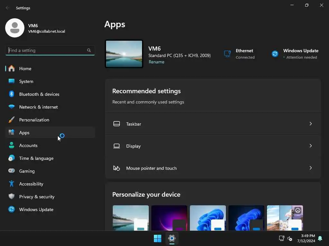329x246 pixels.
Task: Click the Personalization paintbrush icon
Action: (12, 120)
